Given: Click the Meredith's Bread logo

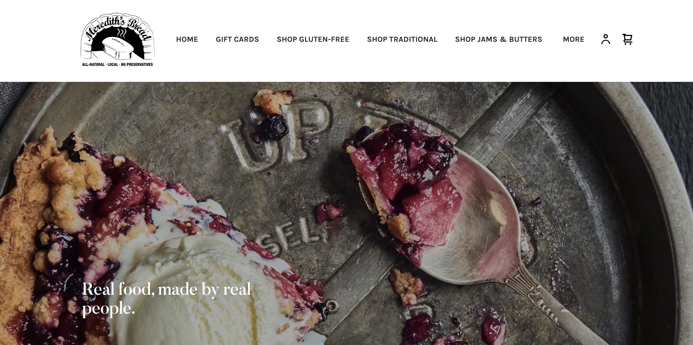Looking at the screenshot, I should [x=118, y=40].
